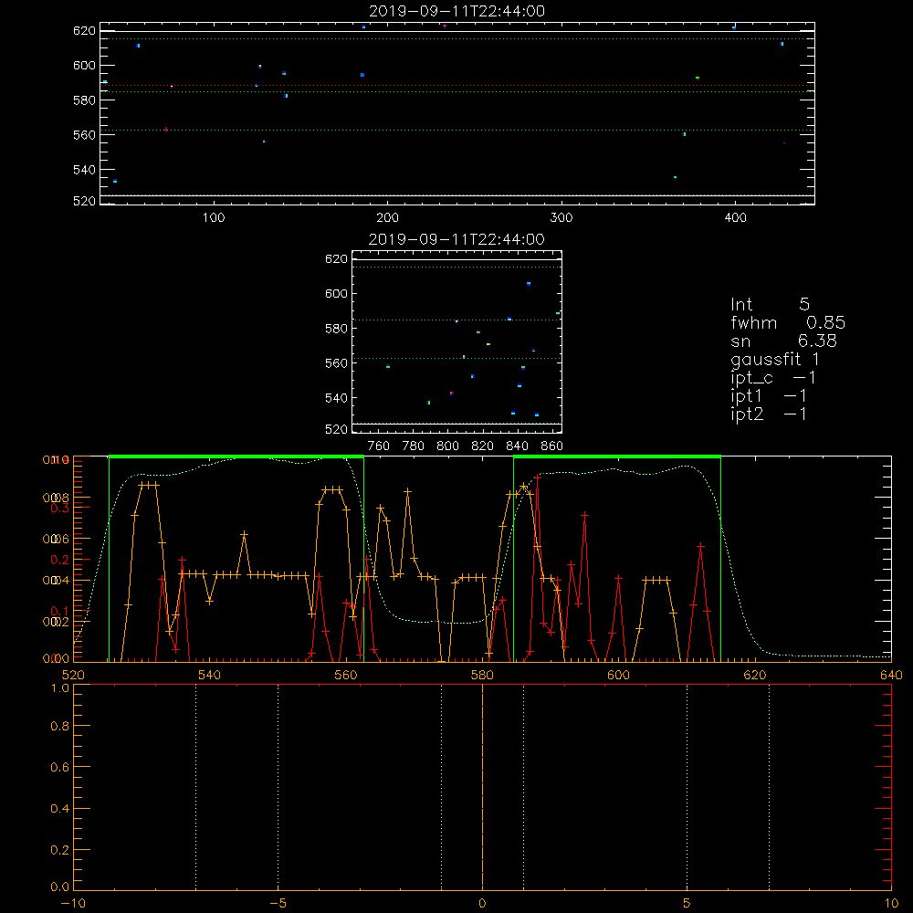Click y-axis label 560 on small middle plot

click(x=336, y=363)
